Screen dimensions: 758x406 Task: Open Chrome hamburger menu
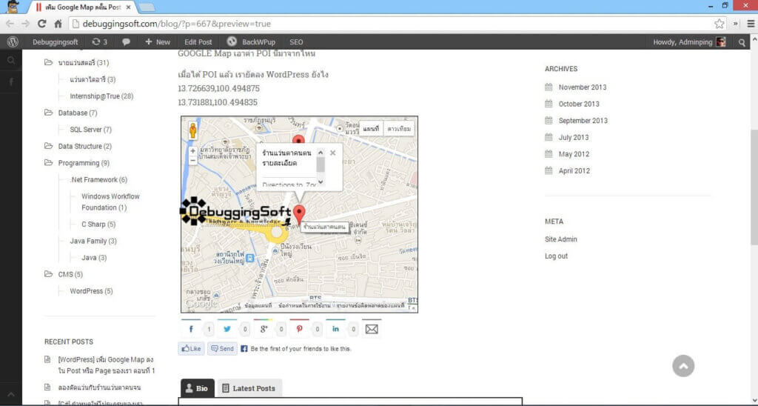[x=751, y=24]
